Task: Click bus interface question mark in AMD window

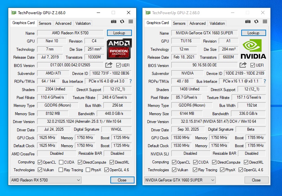Action: coord(131,81)
